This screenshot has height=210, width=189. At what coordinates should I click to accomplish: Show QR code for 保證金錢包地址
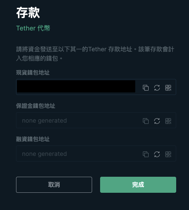tap(168, 121)
